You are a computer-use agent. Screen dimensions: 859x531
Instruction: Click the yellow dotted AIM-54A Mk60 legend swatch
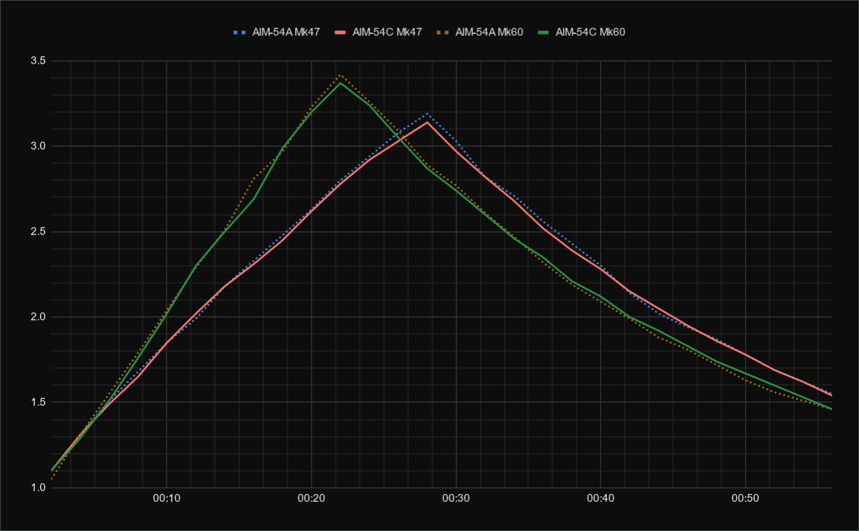click(x=443, y=32)
